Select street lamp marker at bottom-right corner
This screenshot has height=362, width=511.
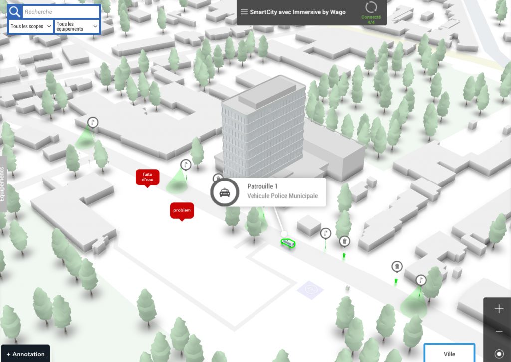(421, 280)
